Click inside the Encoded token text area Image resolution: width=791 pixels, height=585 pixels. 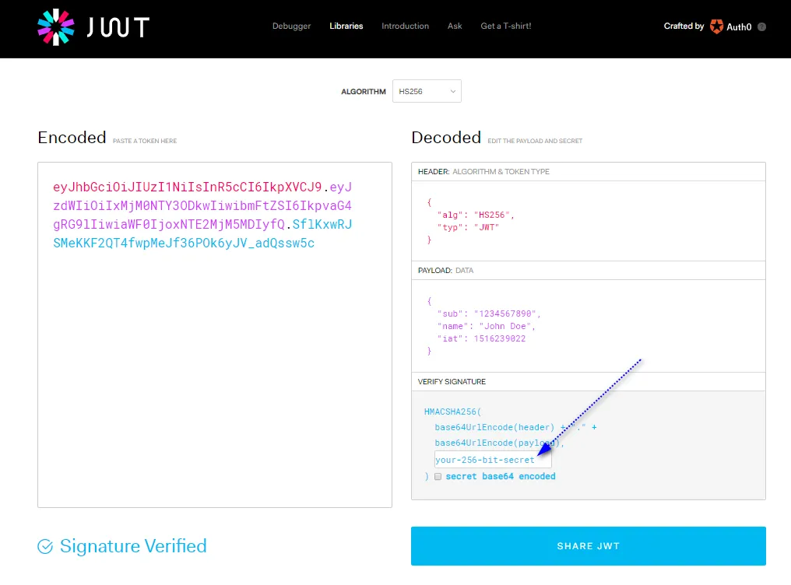pos(215,335)
